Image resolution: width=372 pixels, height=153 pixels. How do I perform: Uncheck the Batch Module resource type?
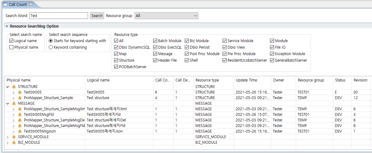(x=155, y=41)
